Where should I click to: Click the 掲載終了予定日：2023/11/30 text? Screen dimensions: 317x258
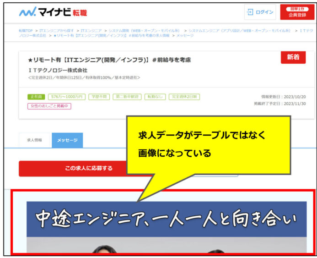point(280,104)
